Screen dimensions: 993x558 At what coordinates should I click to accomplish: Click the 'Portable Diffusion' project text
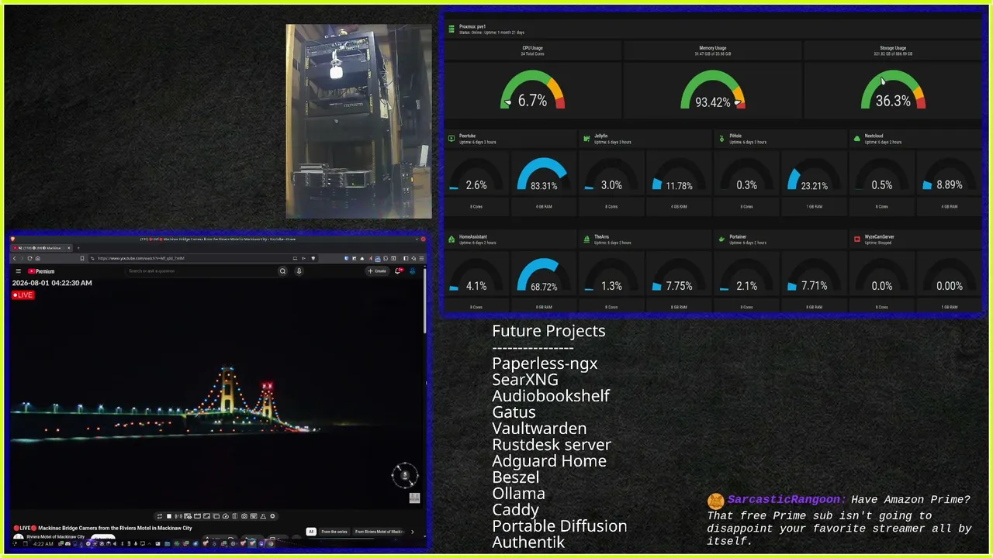click(x=559, y=526)
